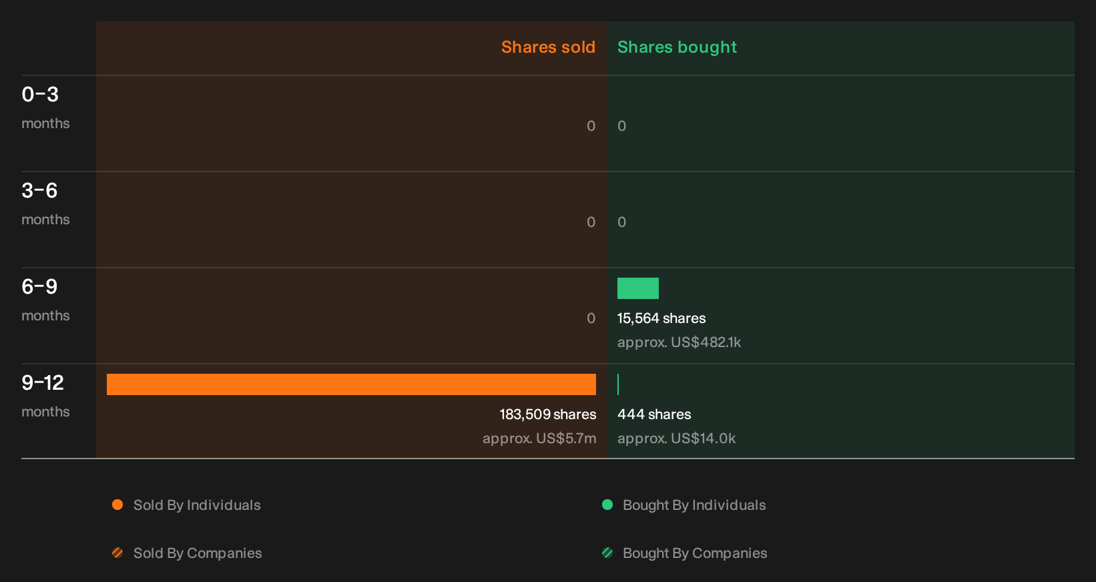Click the 444 shares value

pos(654,414)
